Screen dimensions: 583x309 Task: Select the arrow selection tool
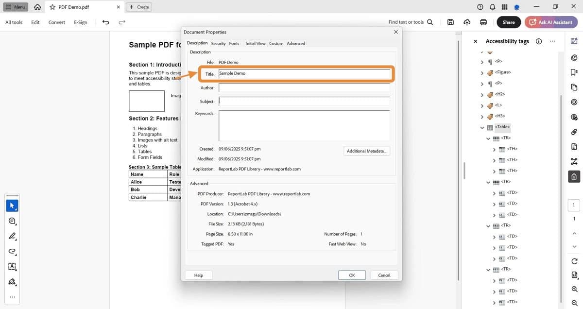point(12,206)
